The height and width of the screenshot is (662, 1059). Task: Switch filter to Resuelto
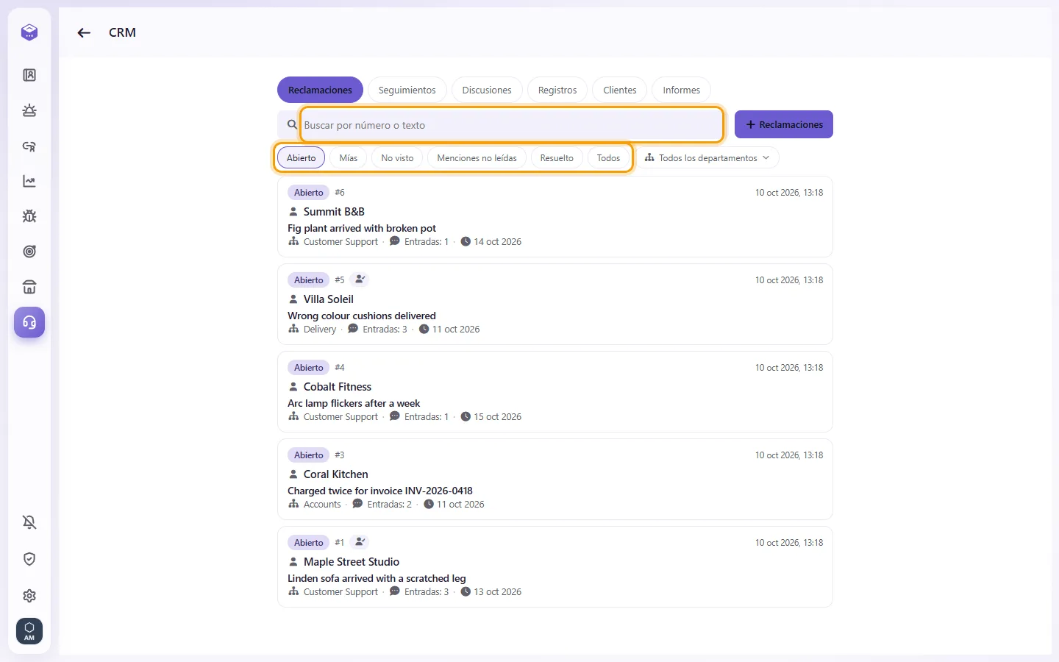(x=557, y=158)
